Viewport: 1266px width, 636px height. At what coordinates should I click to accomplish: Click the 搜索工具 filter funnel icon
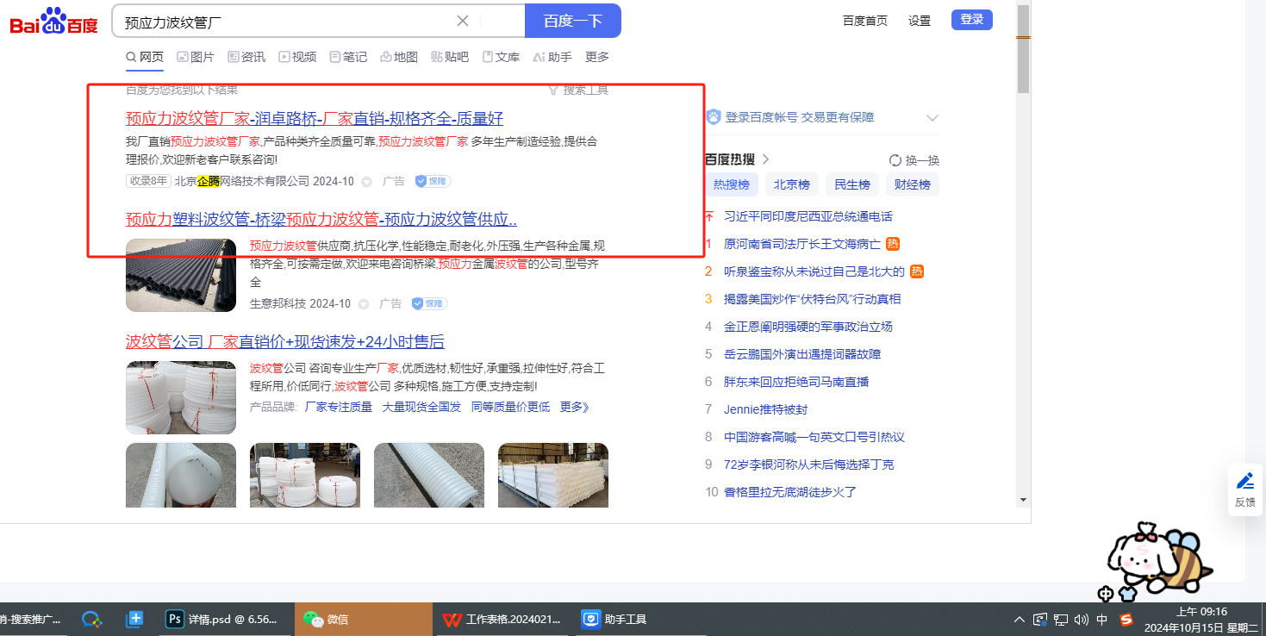(554, 90)
